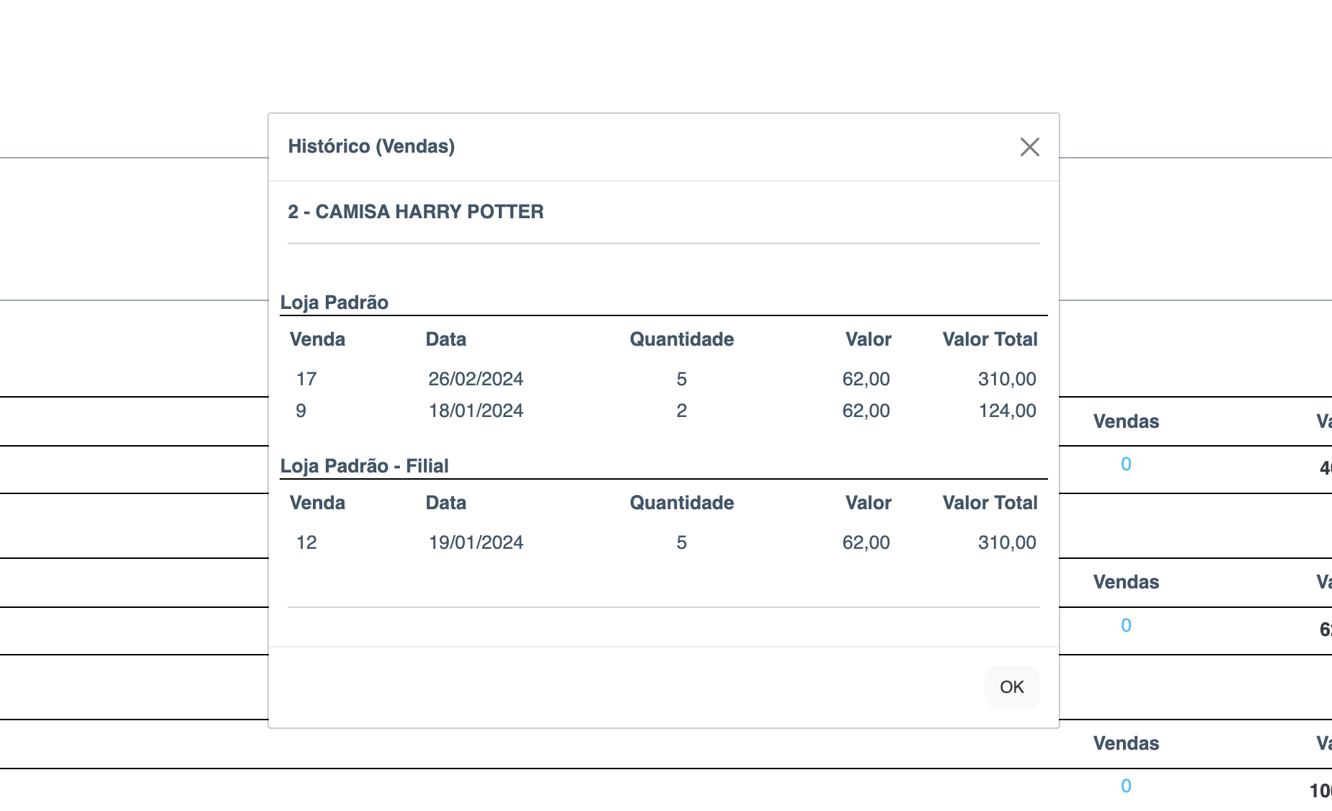Click Data column header under Loja Padrão
Screen dimensions: 1332x811
[445, 339]
